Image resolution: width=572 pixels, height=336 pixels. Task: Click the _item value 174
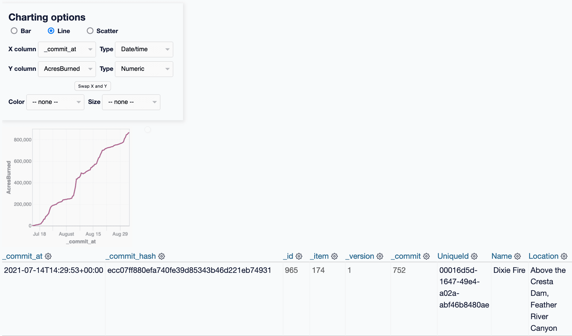pos(318,270)
